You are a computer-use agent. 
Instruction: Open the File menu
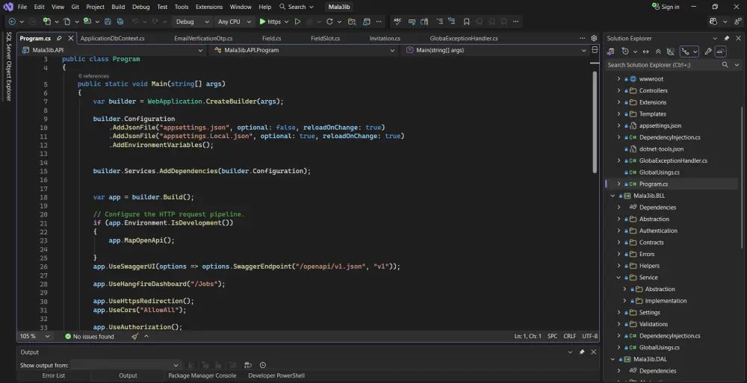click(x=22, y=7)
